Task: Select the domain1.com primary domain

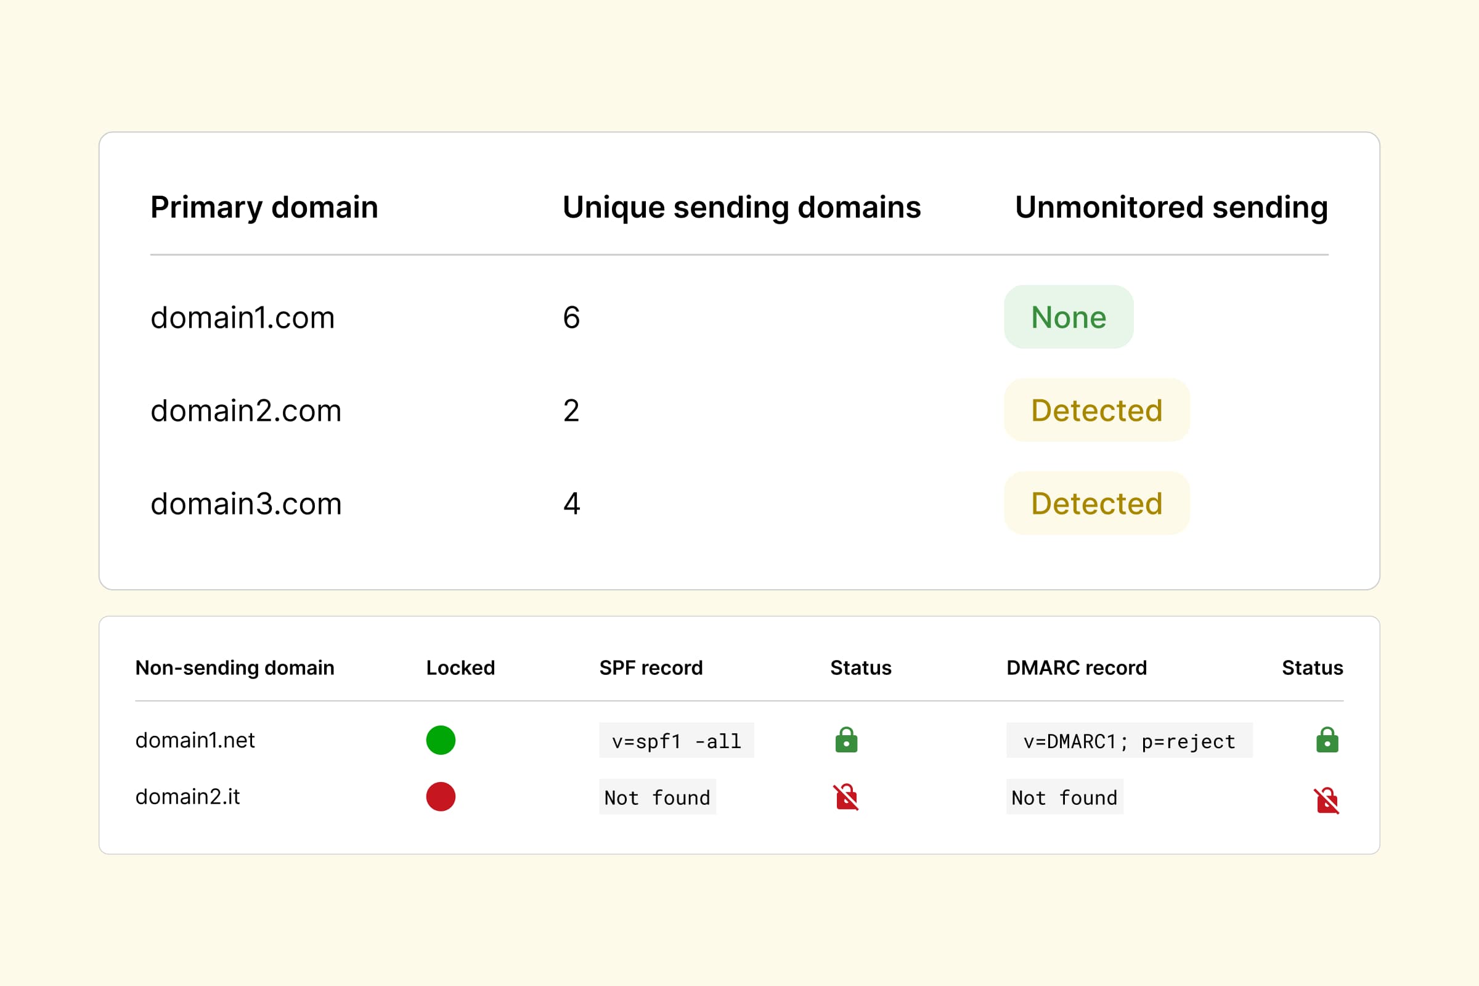Action: click(243, 317)
